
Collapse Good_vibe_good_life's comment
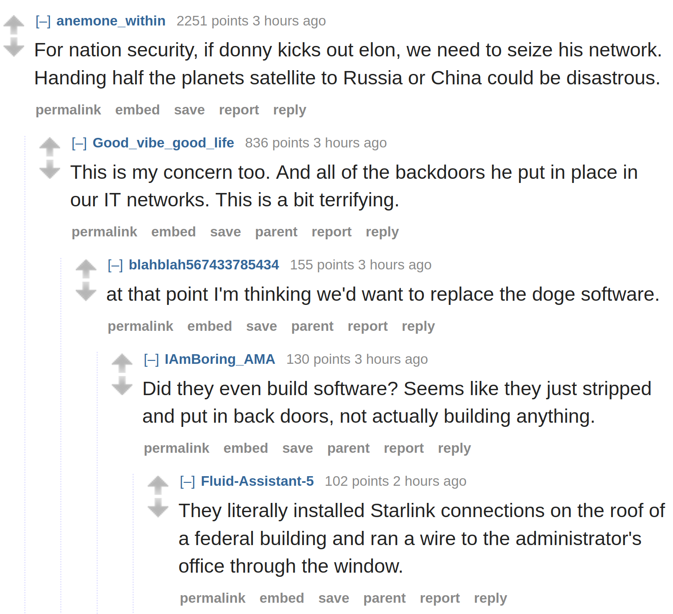(x=79, y=143)
